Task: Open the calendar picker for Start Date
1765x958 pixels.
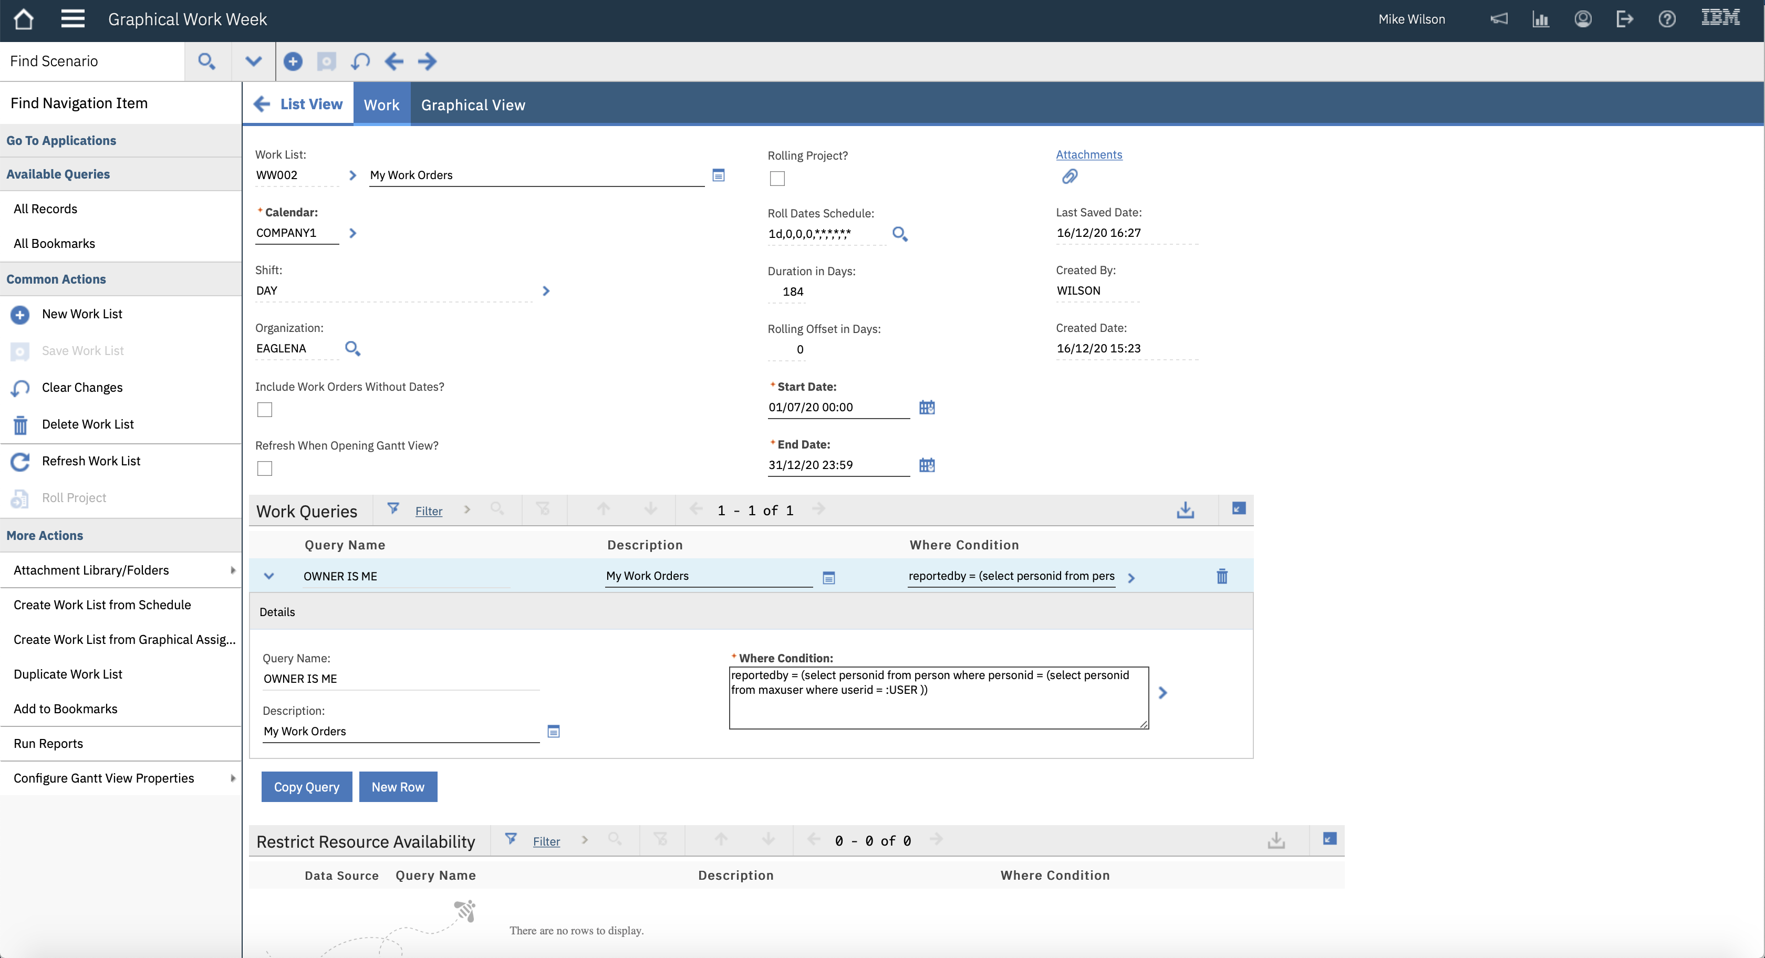Action: coord(926,407)
